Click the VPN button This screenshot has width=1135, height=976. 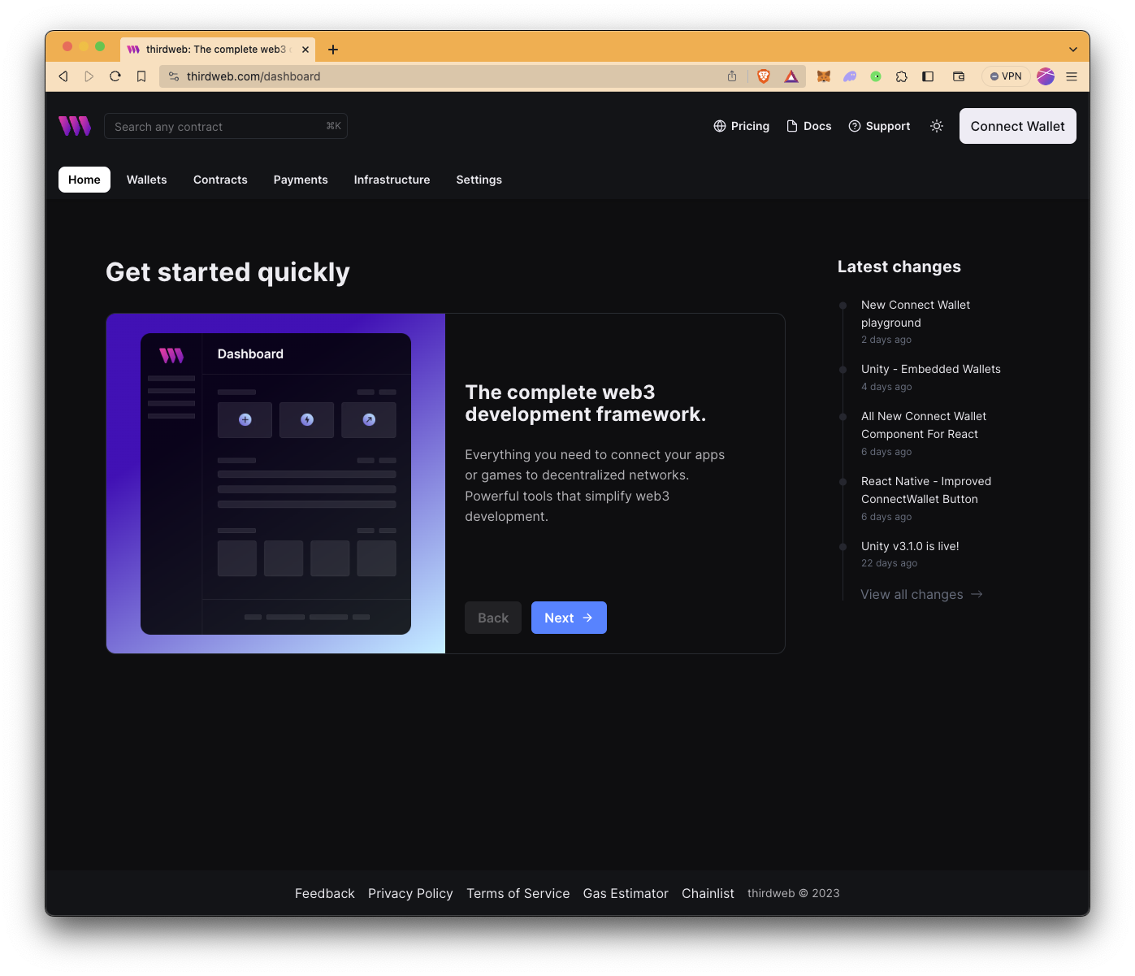tap(1006, 76)
